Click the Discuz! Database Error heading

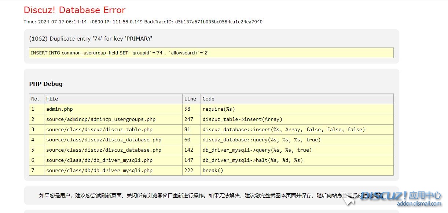pyautogui.click(x=74, y=10)
